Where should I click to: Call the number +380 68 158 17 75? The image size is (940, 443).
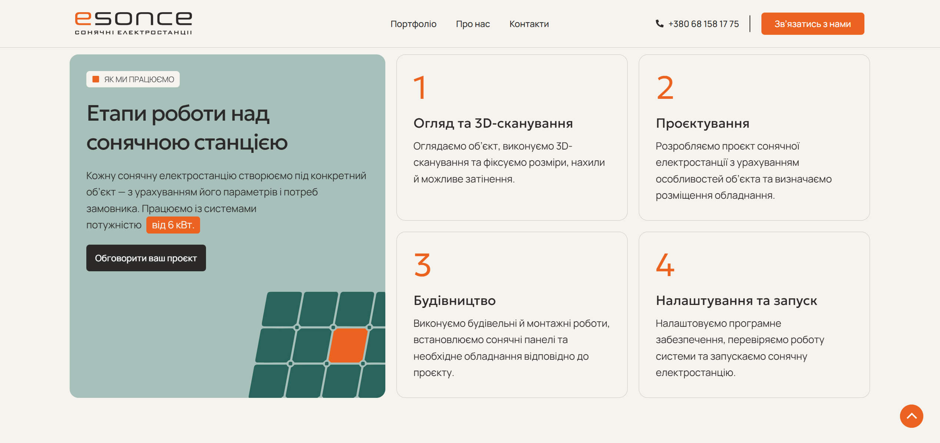[x=703, y=24]
